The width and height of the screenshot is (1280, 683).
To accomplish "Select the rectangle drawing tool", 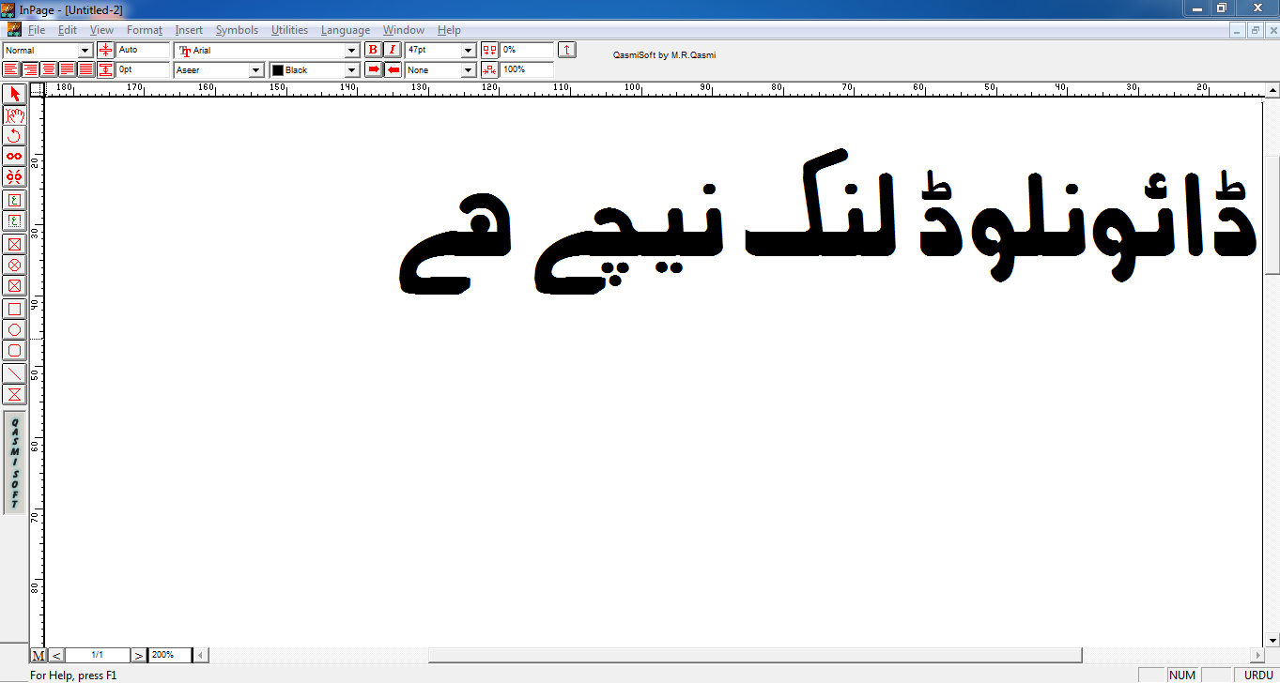I will tap(14, 307).
